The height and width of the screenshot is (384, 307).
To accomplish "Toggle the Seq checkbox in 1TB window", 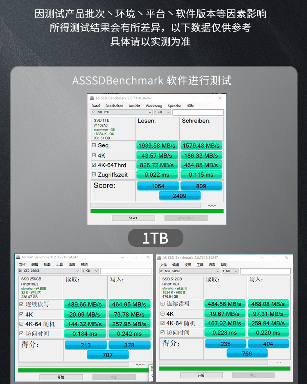I will [x=94, y=145].
